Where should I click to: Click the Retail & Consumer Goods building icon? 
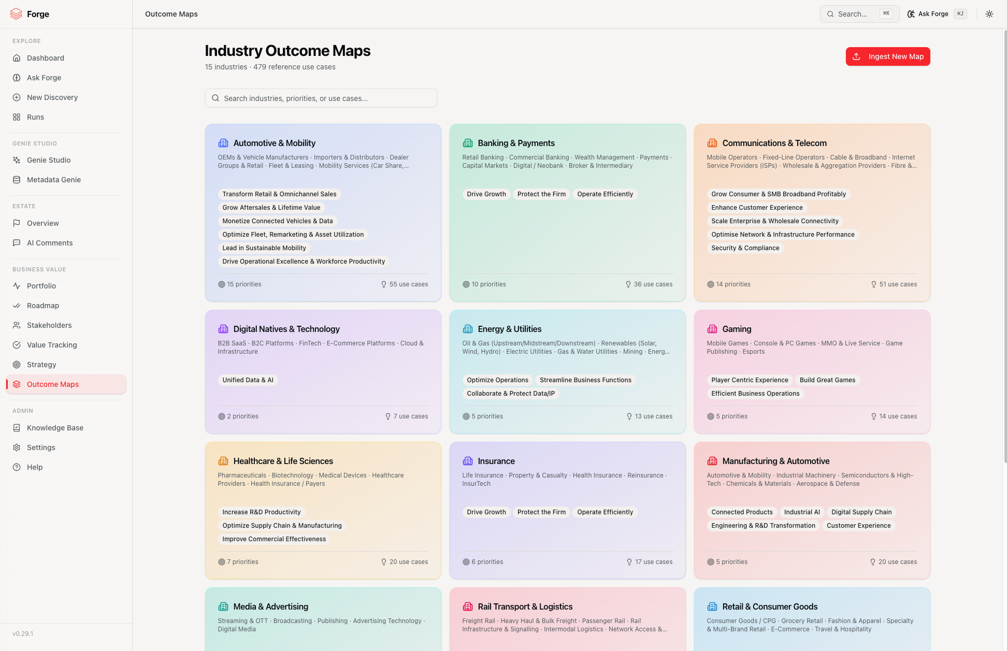[712, 606]
